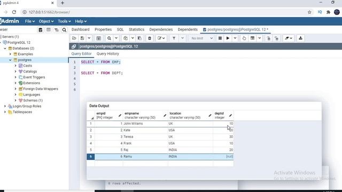This screenshot has width=342, height=192.
Task: Click the connection status link icon
Action: pos(74,46)
